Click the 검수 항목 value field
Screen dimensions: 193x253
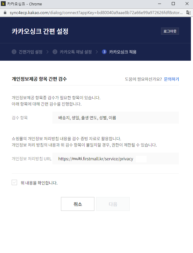point(116,118)
